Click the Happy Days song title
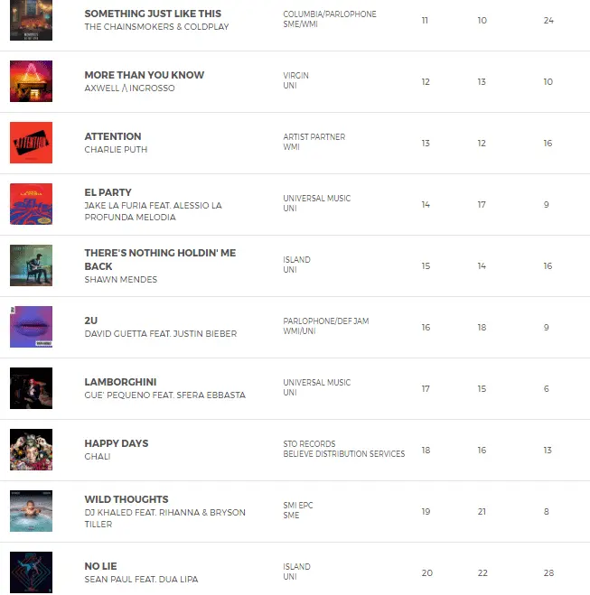 tap(116, 443)
